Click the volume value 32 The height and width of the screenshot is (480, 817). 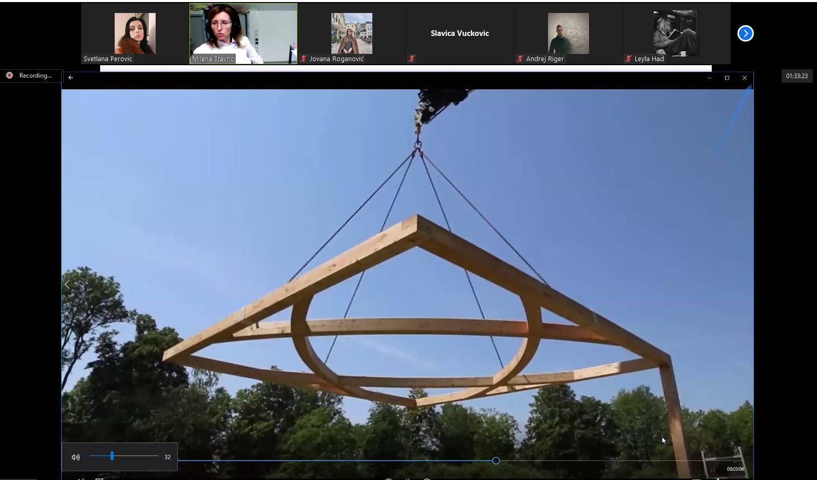click(x=167, y=457)
